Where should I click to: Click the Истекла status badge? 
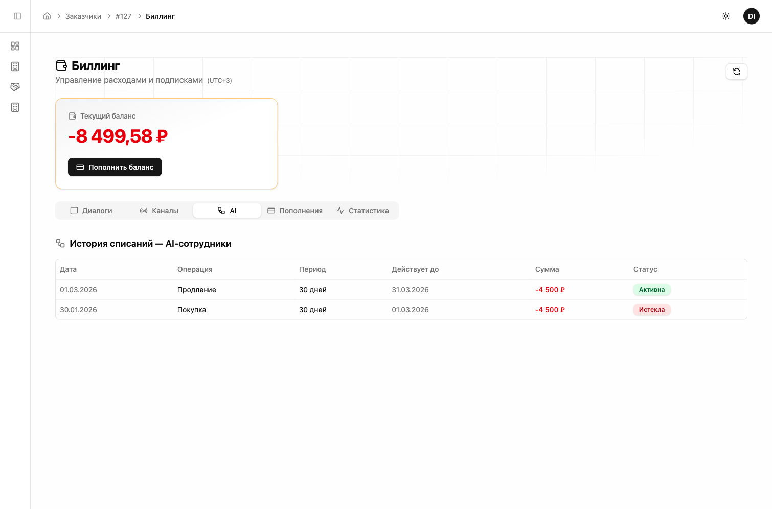(651, 310)
